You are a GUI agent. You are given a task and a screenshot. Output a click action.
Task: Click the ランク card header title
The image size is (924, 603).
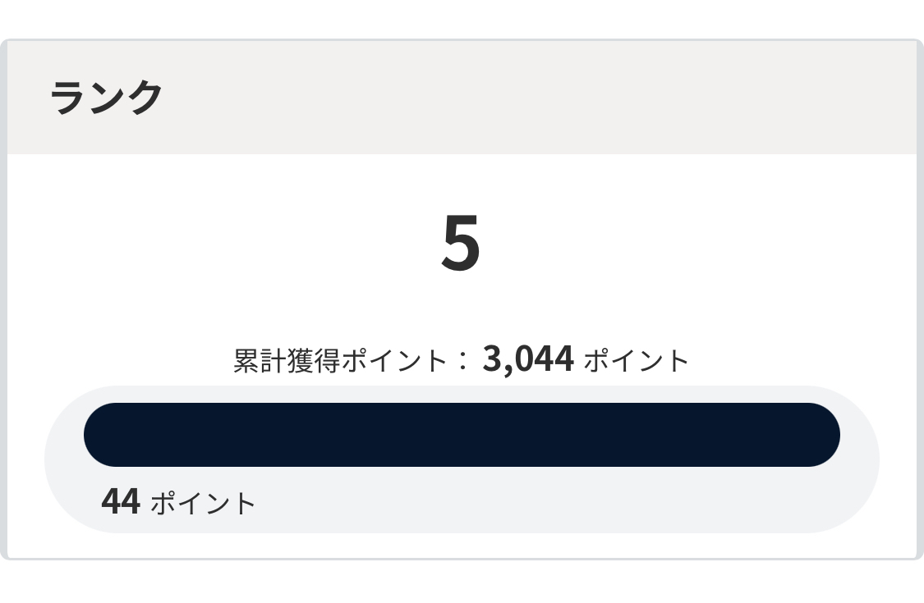[x=106, y=97]
